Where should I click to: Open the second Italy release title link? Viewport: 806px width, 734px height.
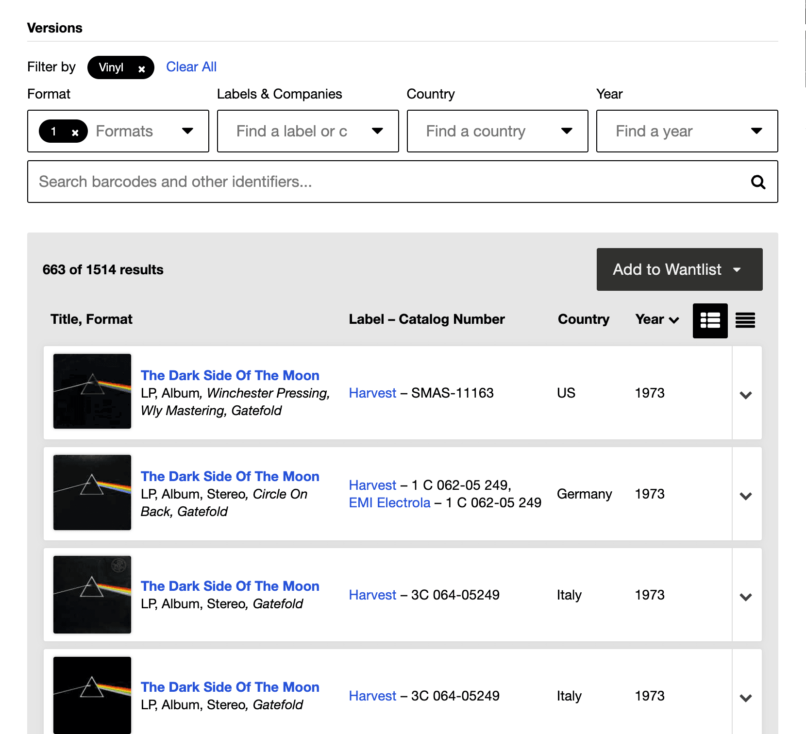coord(230,687)
